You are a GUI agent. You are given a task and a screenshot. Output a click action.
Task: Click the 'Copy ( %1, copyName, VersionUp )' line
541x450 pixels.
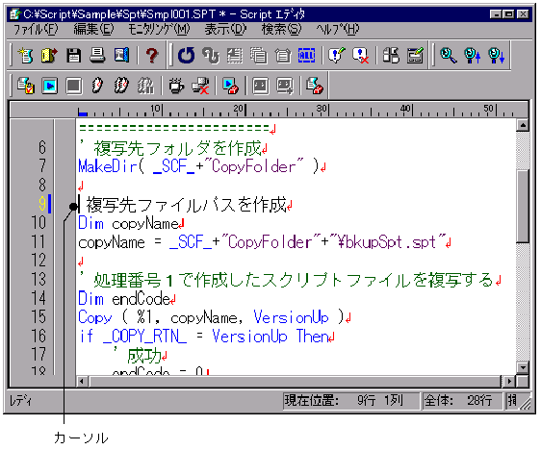(x=215, y=317)
